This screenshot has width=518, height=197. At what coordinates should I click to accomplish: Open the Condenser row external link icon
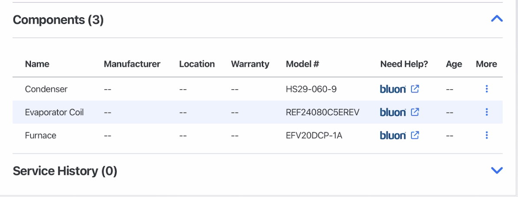[415, 89]
